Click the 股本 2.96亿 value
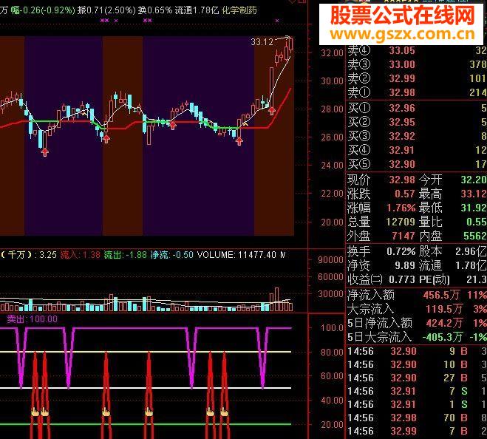The width and height of the screenshot is (487, 439). [471, 251]
